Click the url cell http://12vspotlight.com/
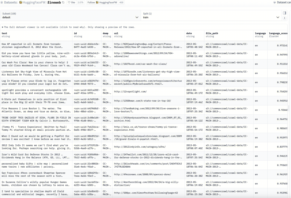 tap(149, 92)
